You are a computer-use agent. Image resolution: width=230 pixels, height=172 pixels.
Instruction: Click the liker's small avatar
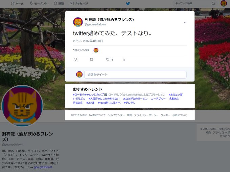(96, 50)
